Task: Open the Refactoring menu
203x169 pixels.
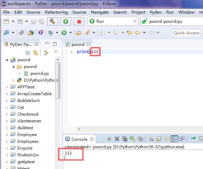Action: [x=56, y=12]
